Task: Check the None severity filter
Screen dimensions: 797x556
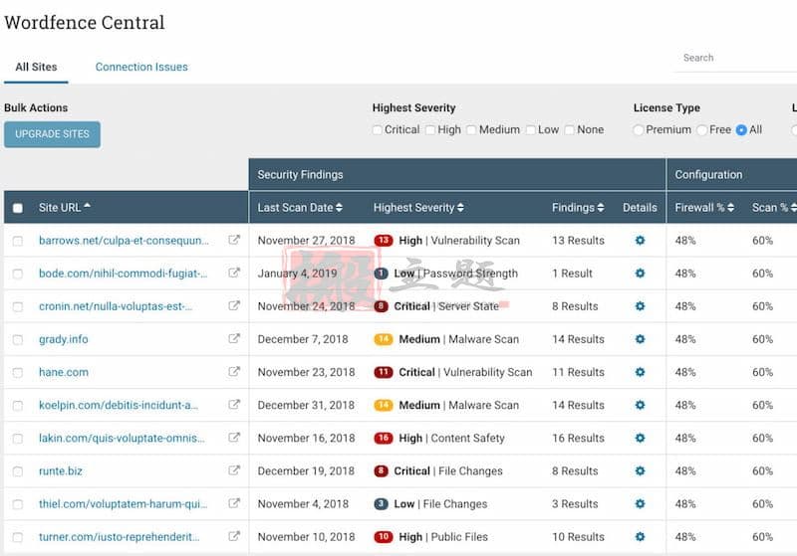Action: click(569, 130)
